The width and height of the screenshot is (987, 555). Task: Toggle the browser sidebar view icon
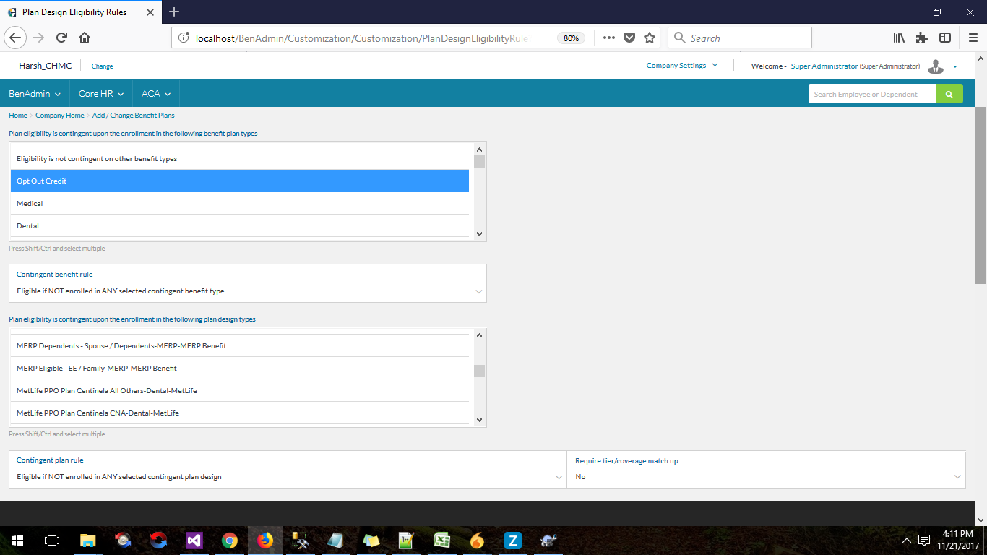tap(944, 38)
